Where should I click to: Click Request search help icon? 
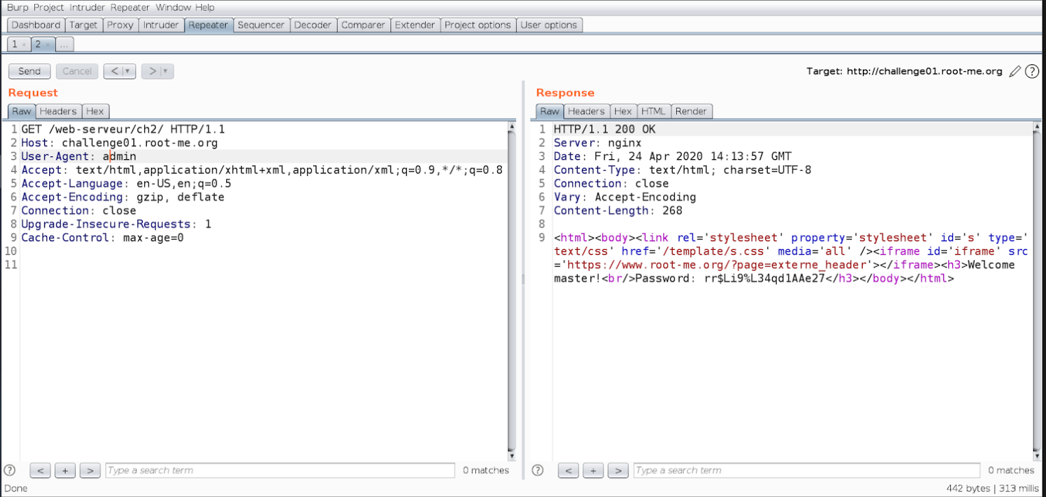point(10,470)
